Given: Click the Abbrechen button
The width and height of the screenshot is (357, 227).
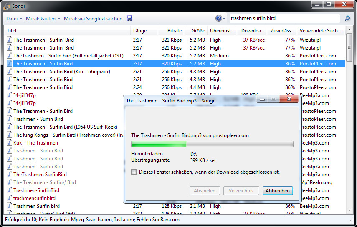Looking at the screenshot, I should click(x=278, y=191).
